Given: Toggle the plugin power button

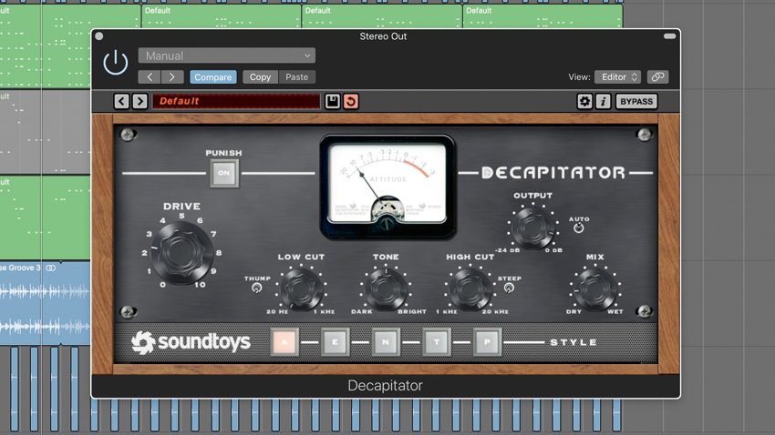Looking at the screenshot, I should (115, 62).
